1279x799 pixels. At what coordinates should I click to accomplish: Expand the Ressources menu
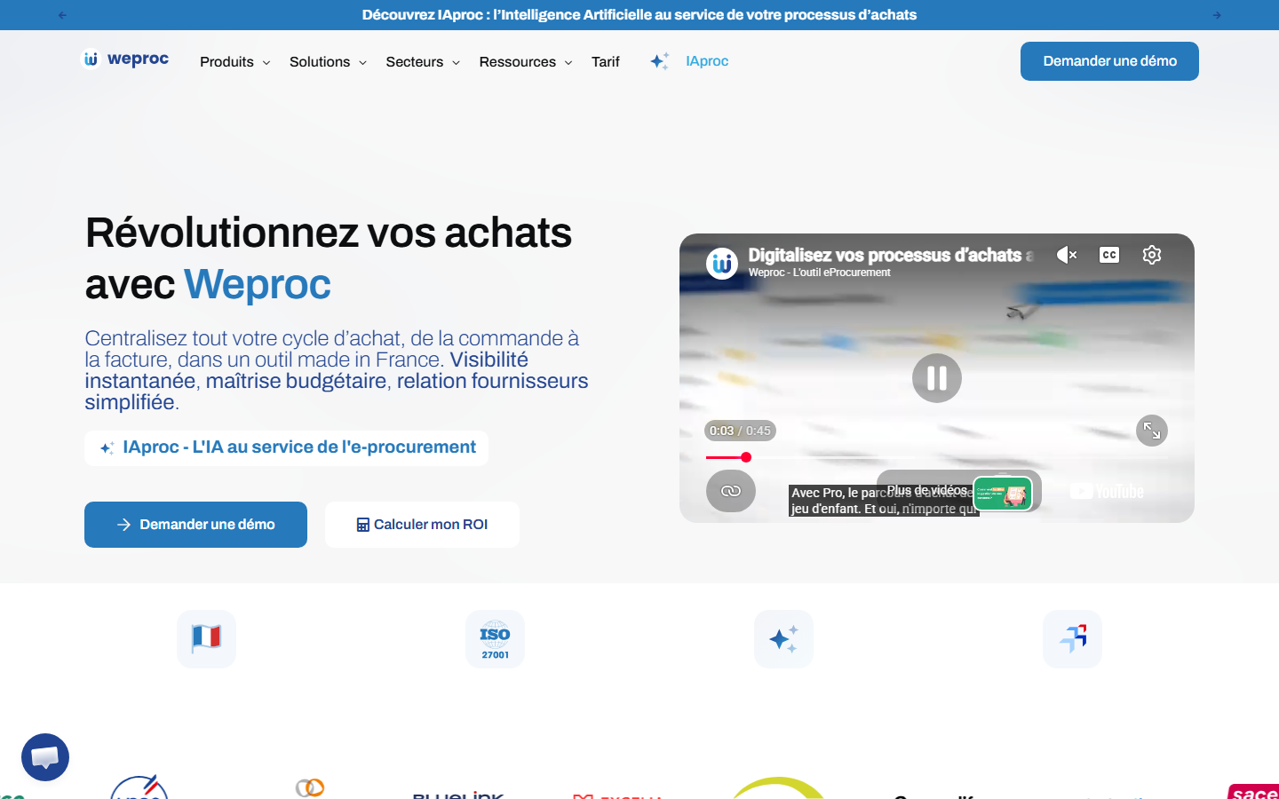click(x=526, y=61)
